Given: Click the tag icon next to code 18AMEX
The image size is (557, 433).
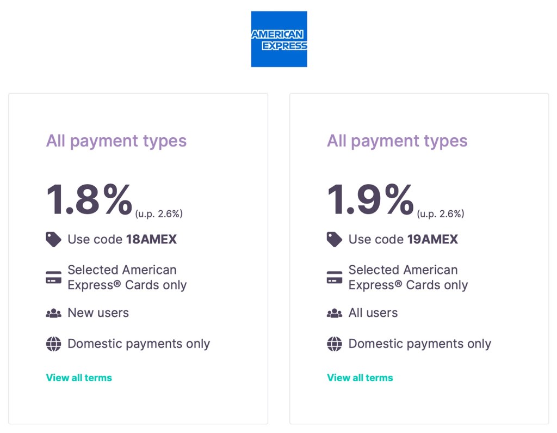Looking at the screenshot, I should (x=53, y=239).
